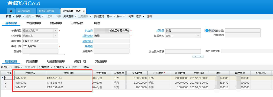The width and height of the screenshot is (273, 97).
Task: Expand the 新增 dropdown arrow
Action: point(13,16)
